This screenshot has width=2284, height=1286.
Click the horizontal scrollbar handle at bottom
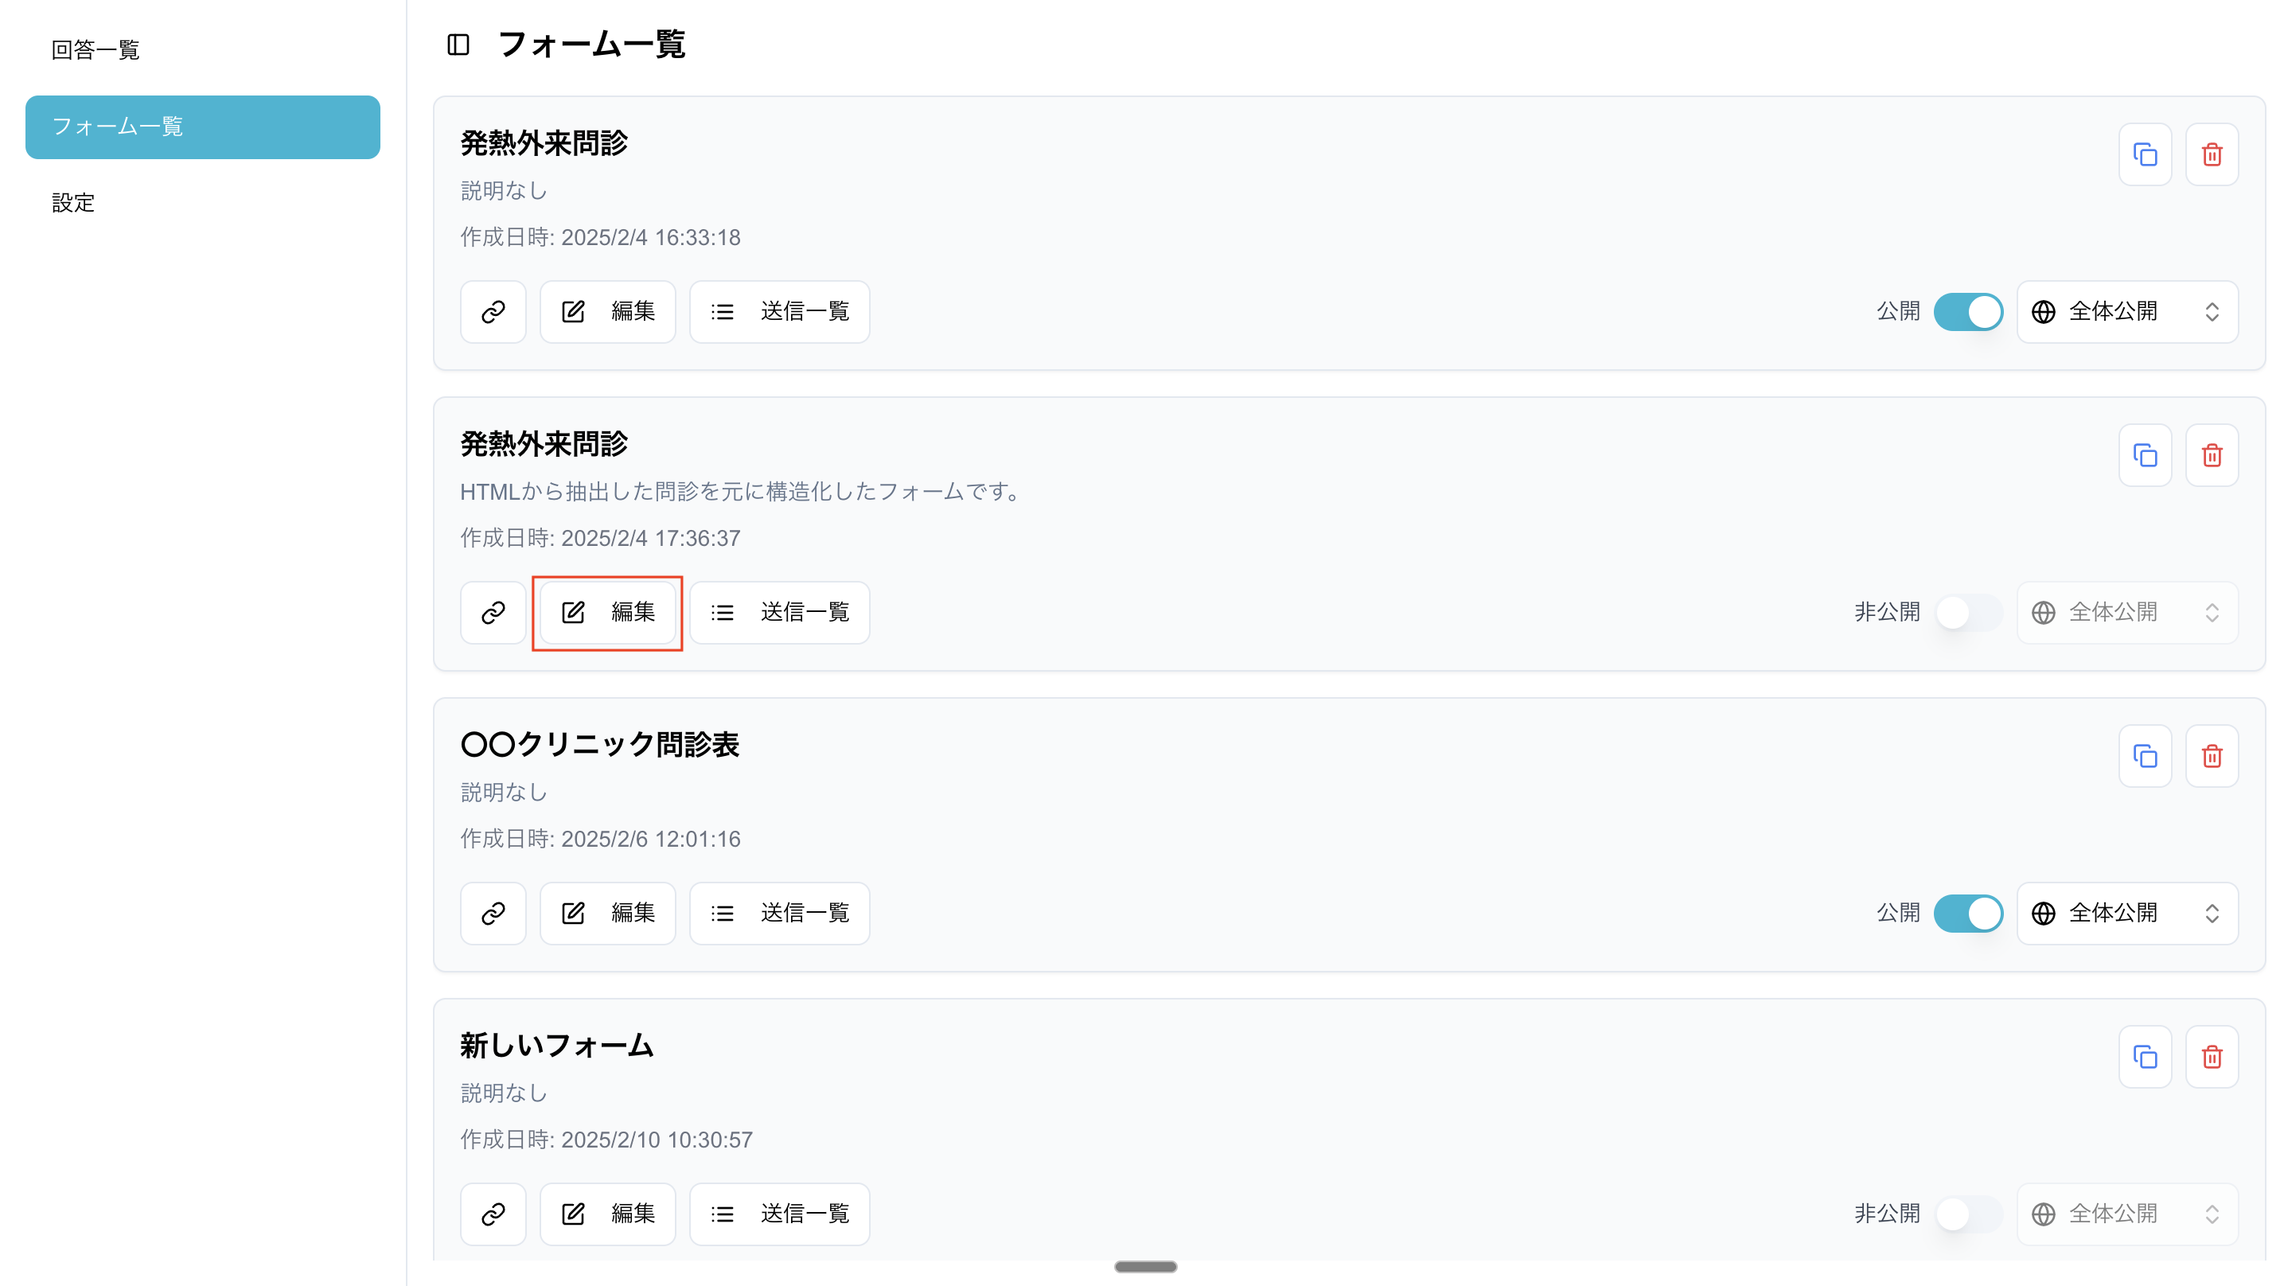click(1144, 1266)
